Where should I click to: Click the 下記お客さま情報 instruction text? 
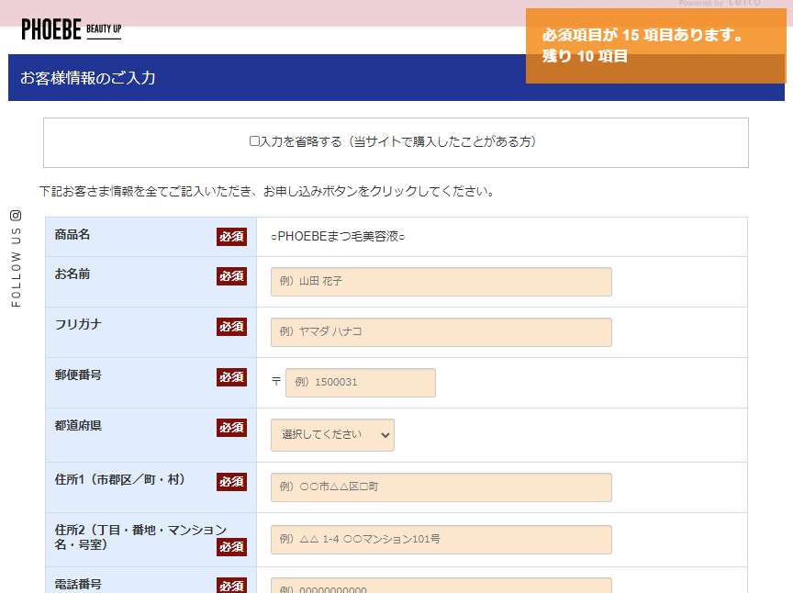(268, 191)
